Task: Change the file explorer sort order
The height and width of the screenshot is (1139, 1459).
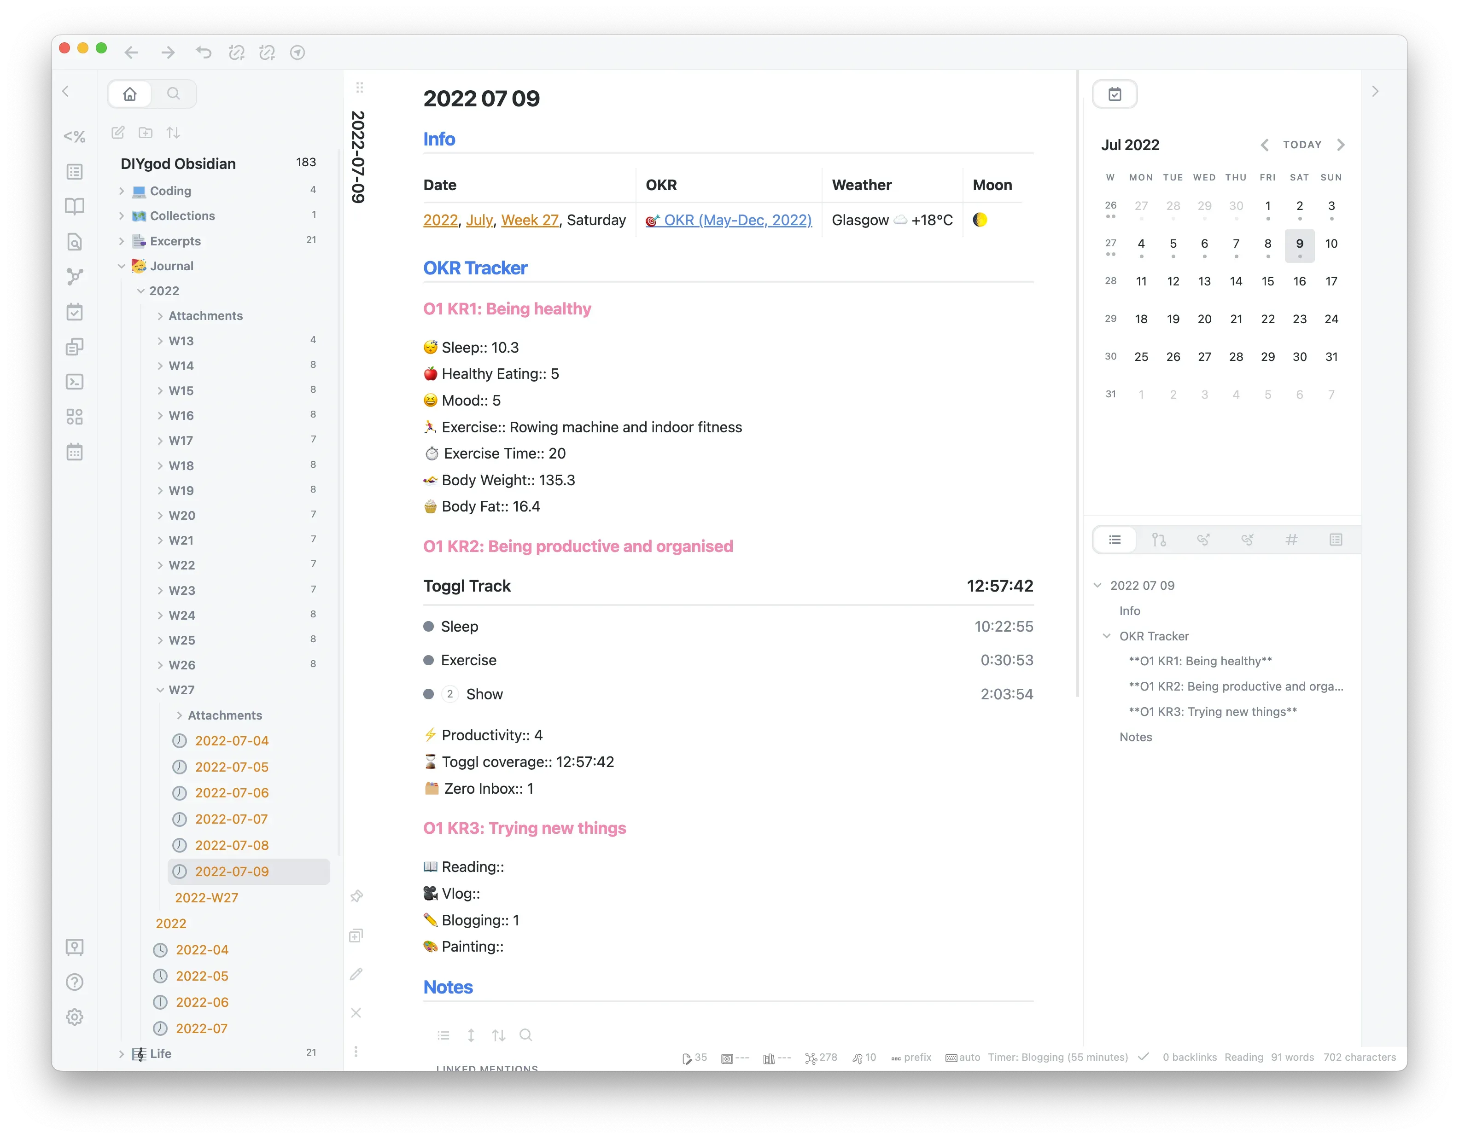Action: [x=173, y=133]
